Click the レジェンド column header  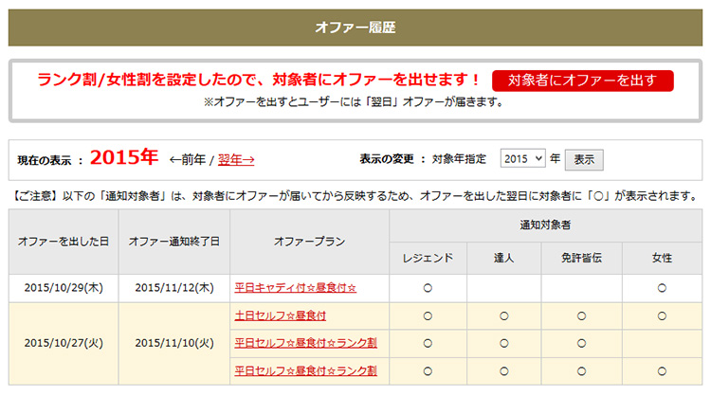(428, 258)
